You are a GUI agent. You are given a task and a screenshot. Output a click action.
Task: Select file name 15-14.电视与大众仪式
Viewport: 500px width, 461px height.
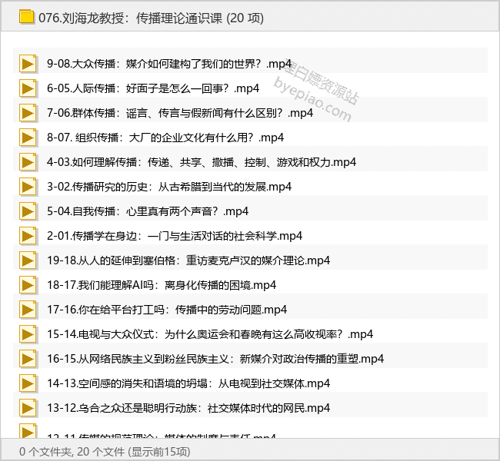click(x=210, y=334)
